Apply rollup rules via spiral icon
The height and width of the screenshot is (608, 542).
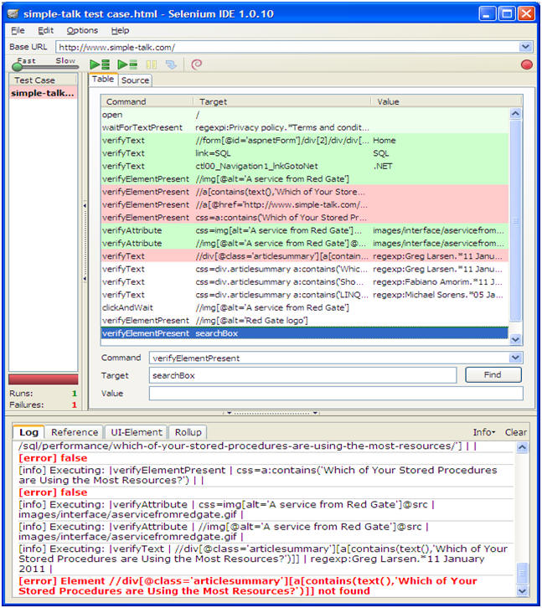coord(197,64)
